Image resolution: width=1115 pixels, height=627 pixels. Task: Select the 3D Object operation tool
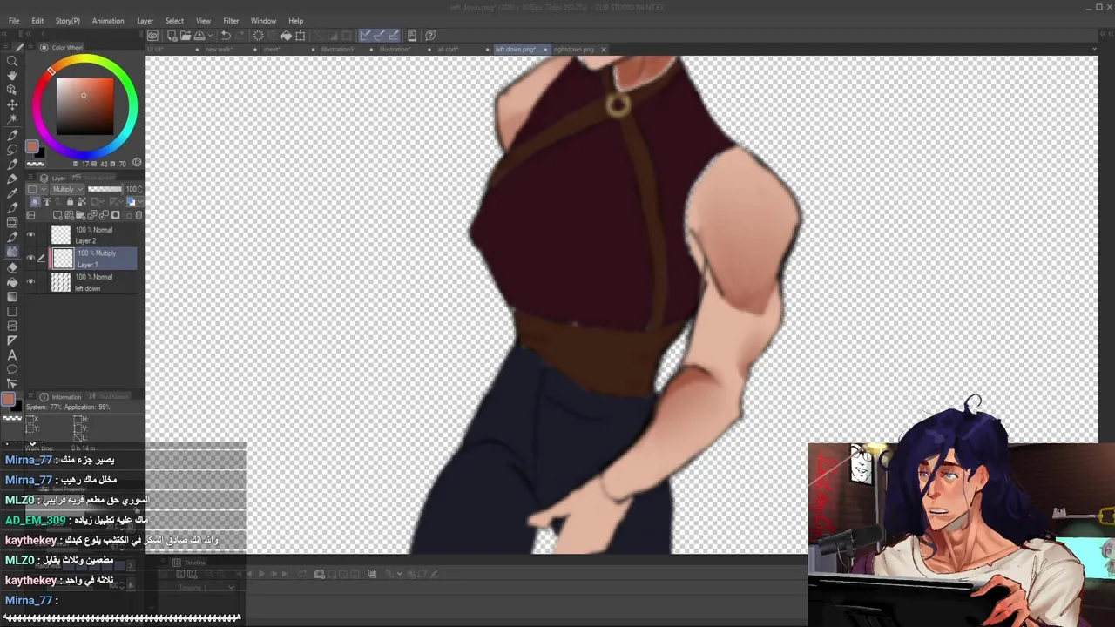(12, 90)
